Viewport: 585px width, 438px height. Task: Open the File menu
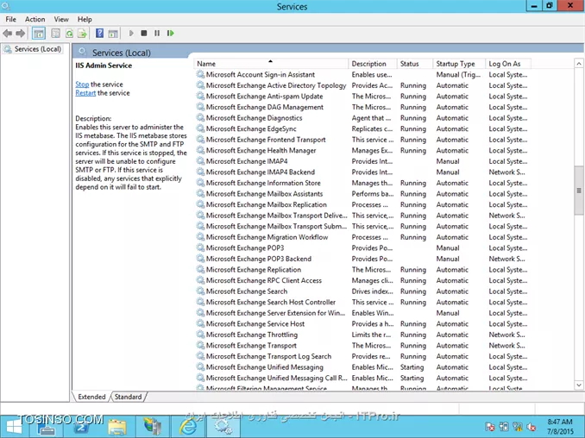(11, 19)
